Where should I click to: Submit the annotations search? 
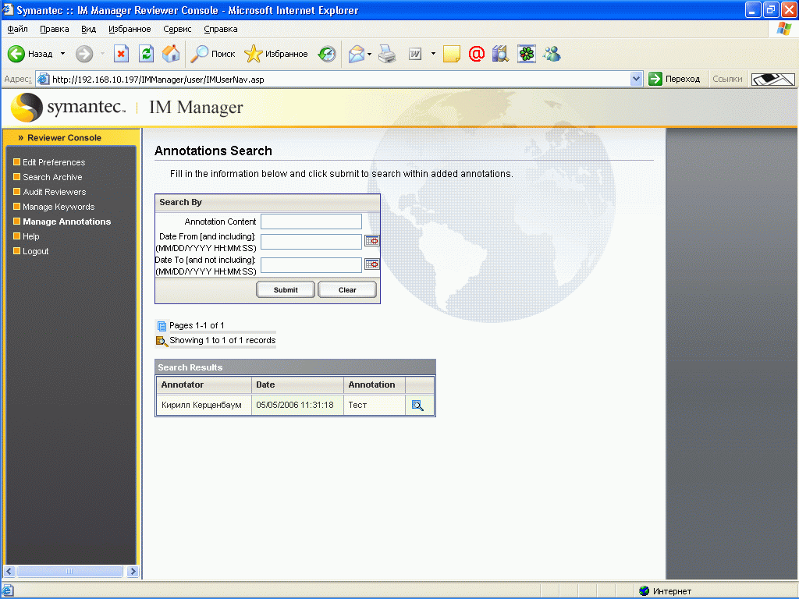[286, 290]
